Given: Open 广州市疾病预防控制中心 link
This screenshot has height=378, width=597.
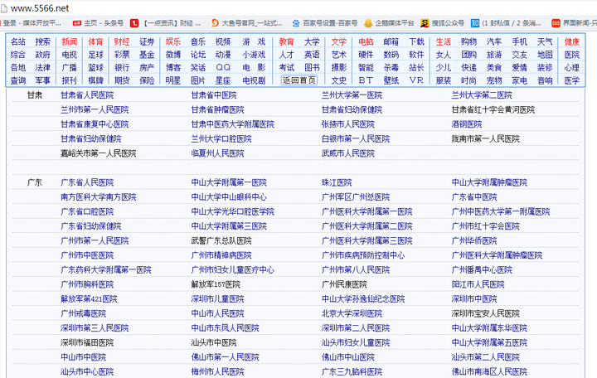Looking at the screenshot, I should click(x=363, y=255).
